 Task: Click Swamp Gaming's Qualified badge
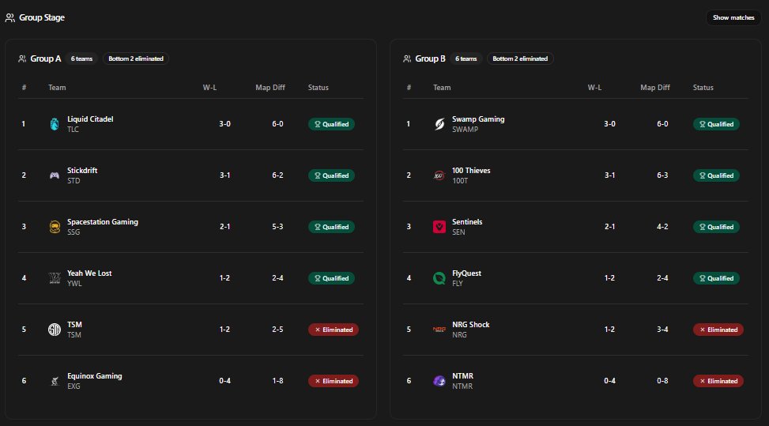click(717, 125)
